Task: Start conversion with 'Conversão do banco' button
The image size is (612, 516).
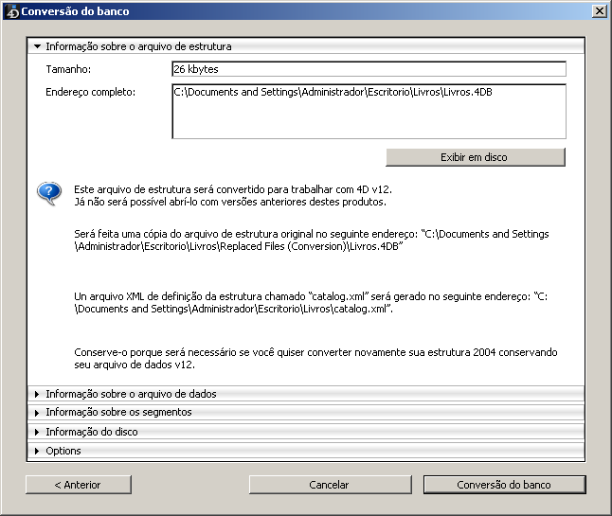Action: [x=504, y=484]
